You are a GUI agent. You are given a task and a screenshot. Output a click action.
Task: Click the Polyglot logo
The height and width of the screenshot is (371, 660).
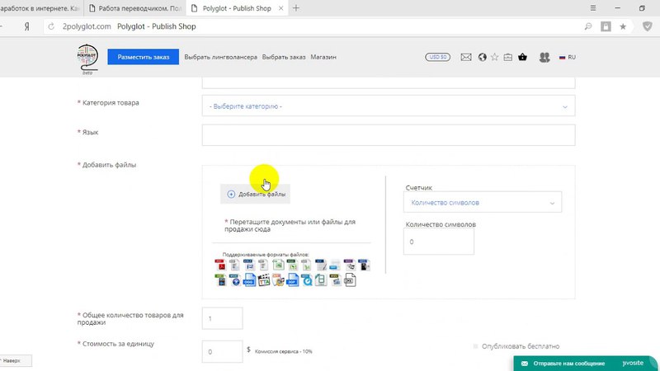click(87, 58)
